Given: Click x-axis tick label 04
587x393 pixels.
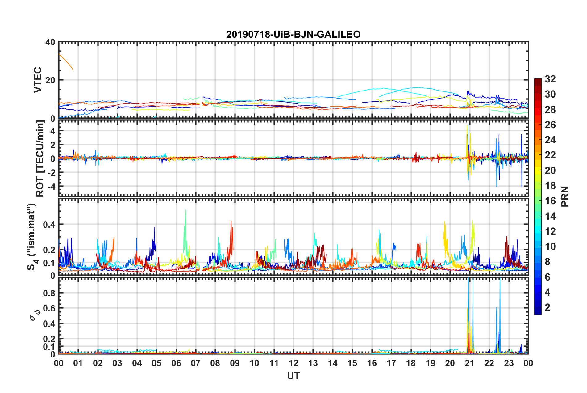Looking at the screenshot, I should (x=137, y=363).
